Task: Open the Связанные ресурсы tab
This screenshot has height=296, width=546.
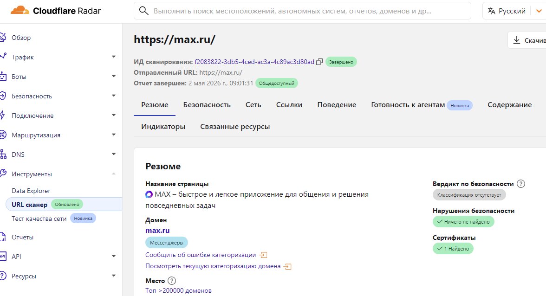Action: pos(235,127)
